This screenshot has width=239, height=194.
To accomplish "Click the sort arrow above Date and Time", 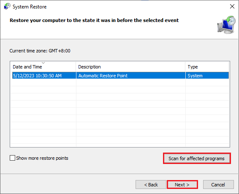I will [43, 63].
